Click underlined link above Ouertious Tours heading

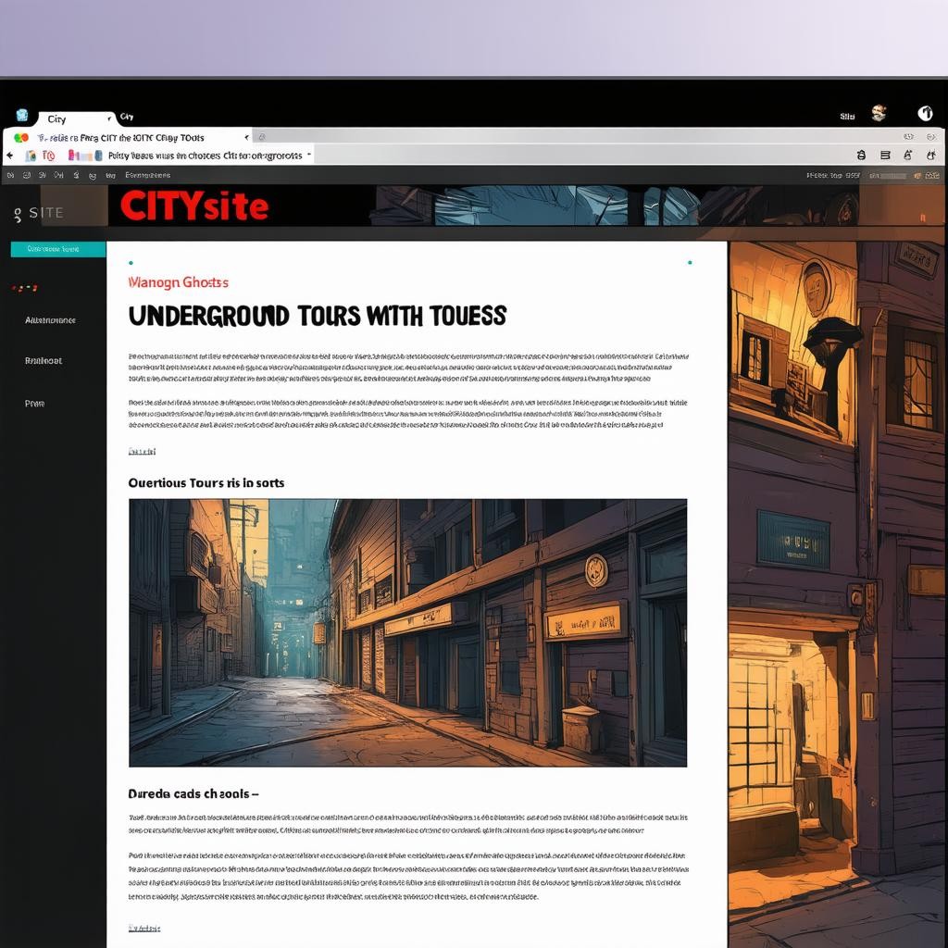point(142,452)
